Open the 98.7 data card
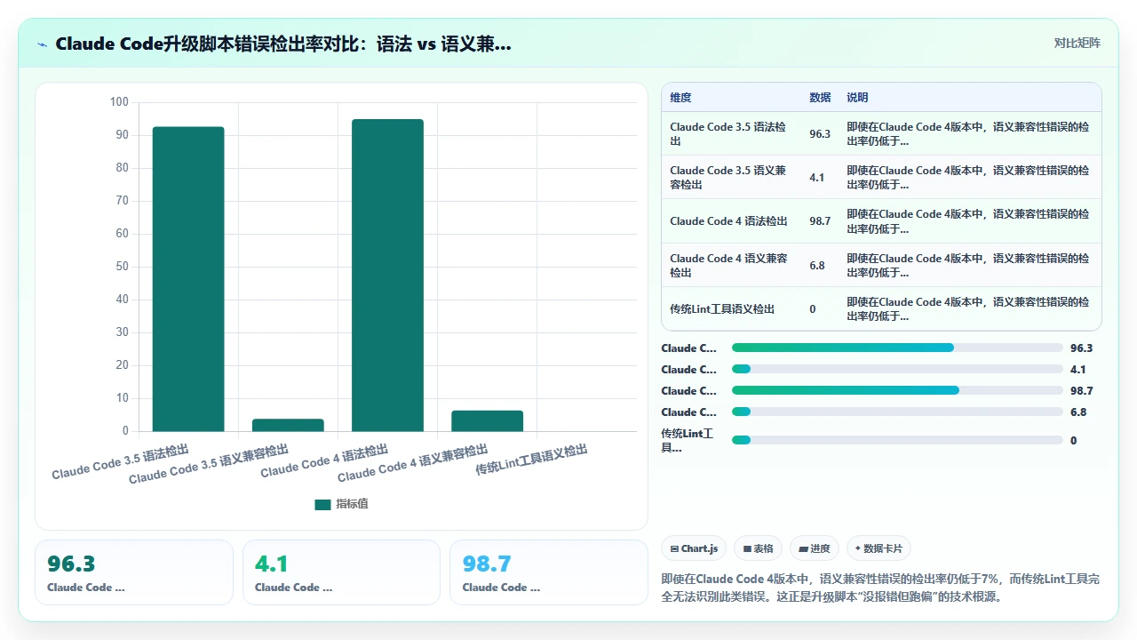Screen dimensions: 1137x640 coord(549,572)
